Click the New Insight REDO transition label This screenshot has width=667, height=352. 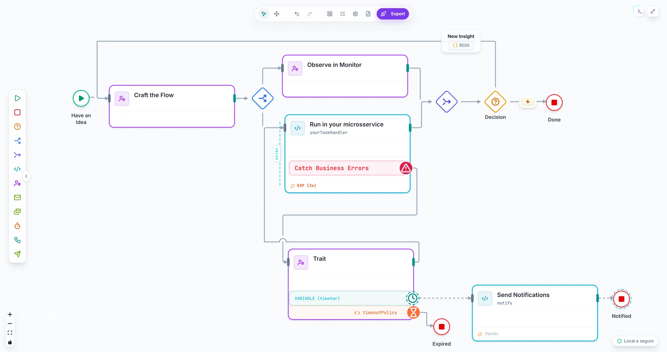point(461,41)
